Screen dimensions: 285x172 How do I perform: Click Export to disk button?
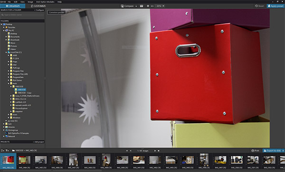272,151
